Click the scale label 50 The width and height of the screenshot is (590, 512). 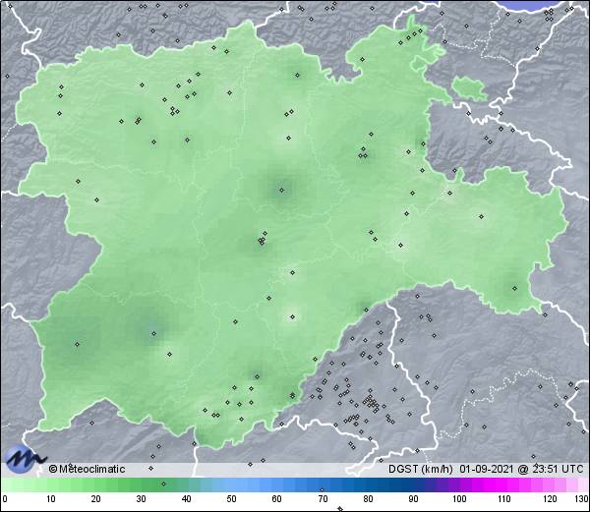232,499
